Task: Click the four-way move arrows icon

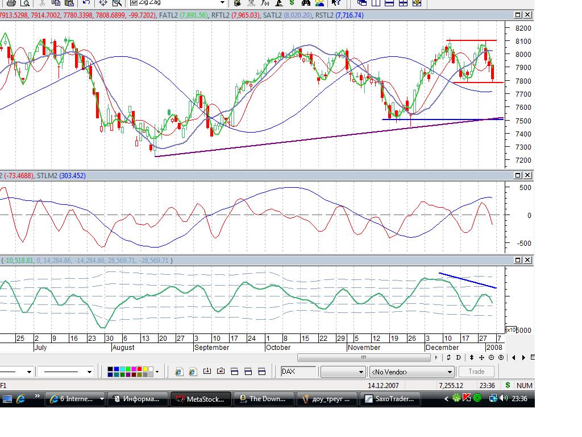Action: [481, 357]
